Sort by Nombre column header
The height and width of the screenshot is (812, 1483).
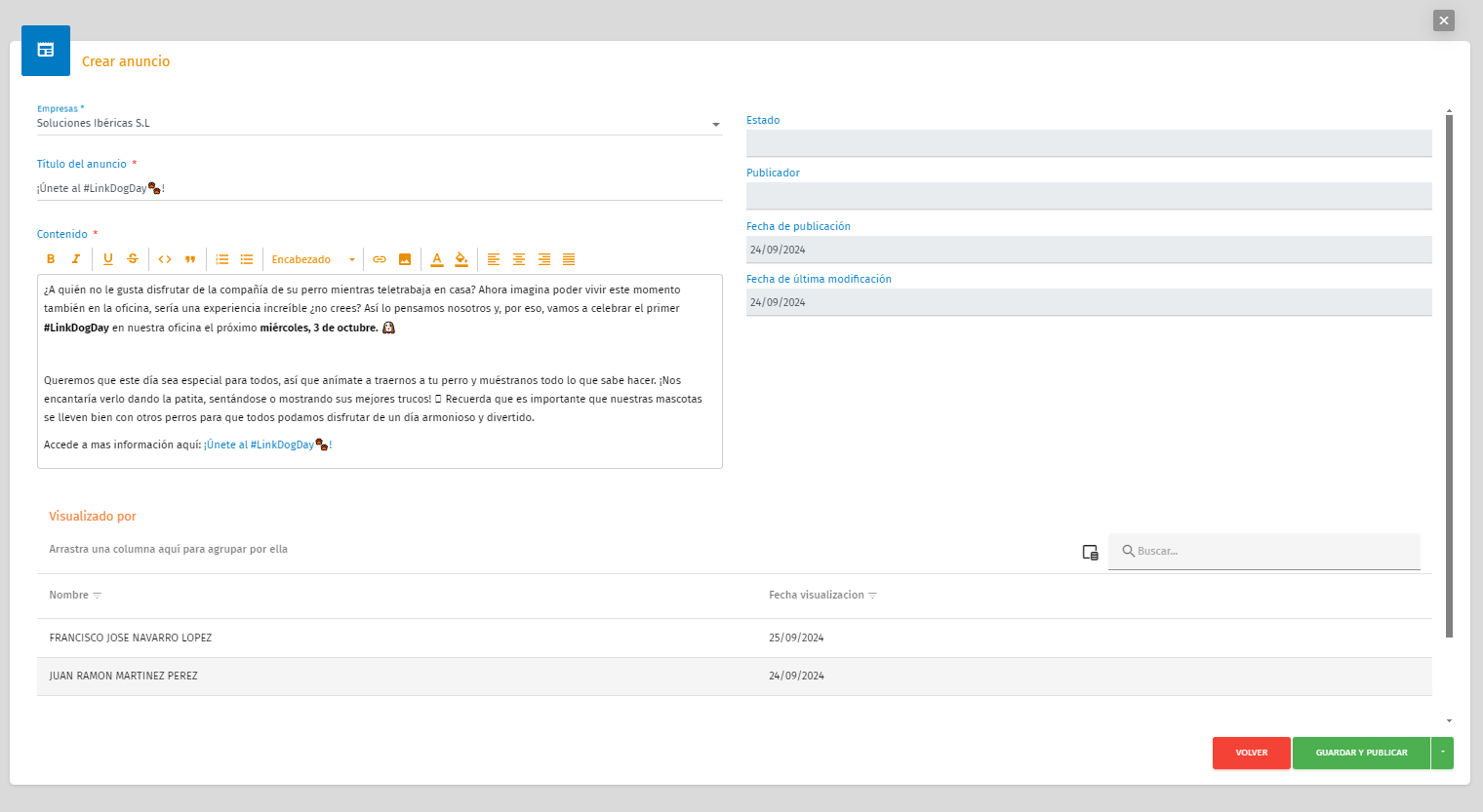coord(68,595)
